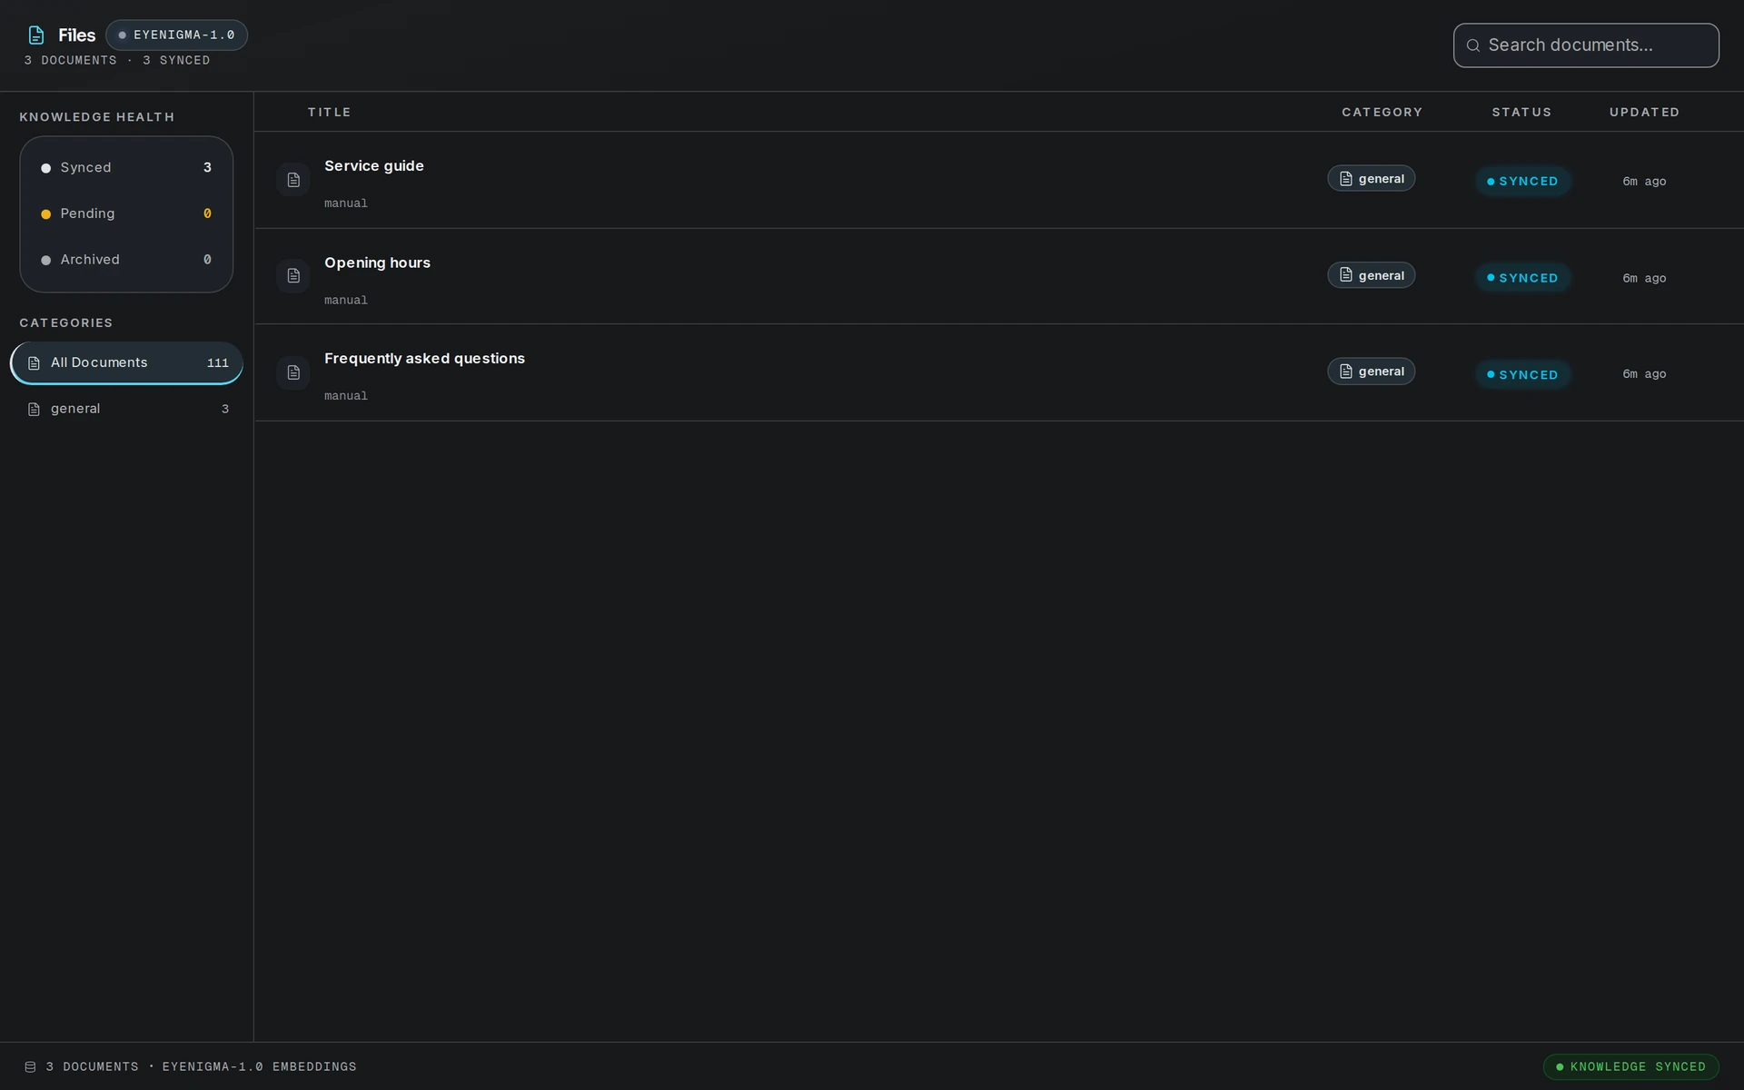Click manual label under Opening hours

(x=346, y=301)
